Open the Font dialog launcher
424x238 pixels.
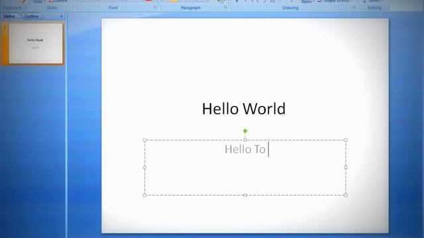click(156, 8)
